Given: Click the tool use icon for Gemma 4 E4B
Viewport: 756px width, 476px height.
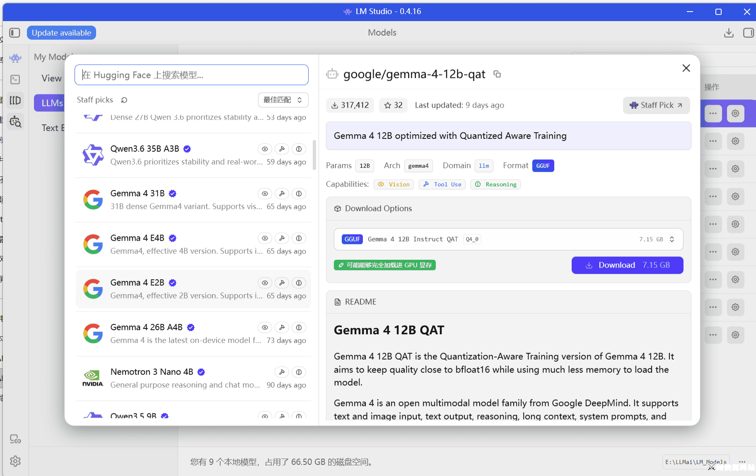Looking at the screenshot, I should 282,238.
